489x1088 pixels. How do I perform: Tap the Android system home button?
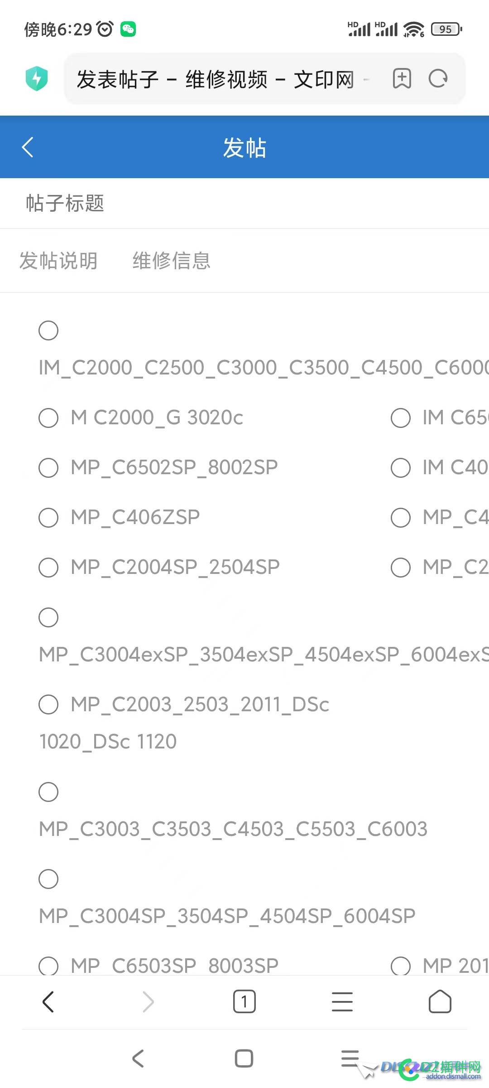244,1059
